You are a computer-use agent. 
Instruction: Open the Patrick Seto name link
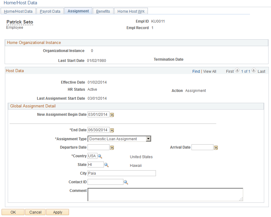tap(20, 22)
